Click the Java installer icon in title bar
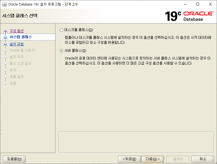Viewport: 217px width, 164px height. click(x=5, y=4)
